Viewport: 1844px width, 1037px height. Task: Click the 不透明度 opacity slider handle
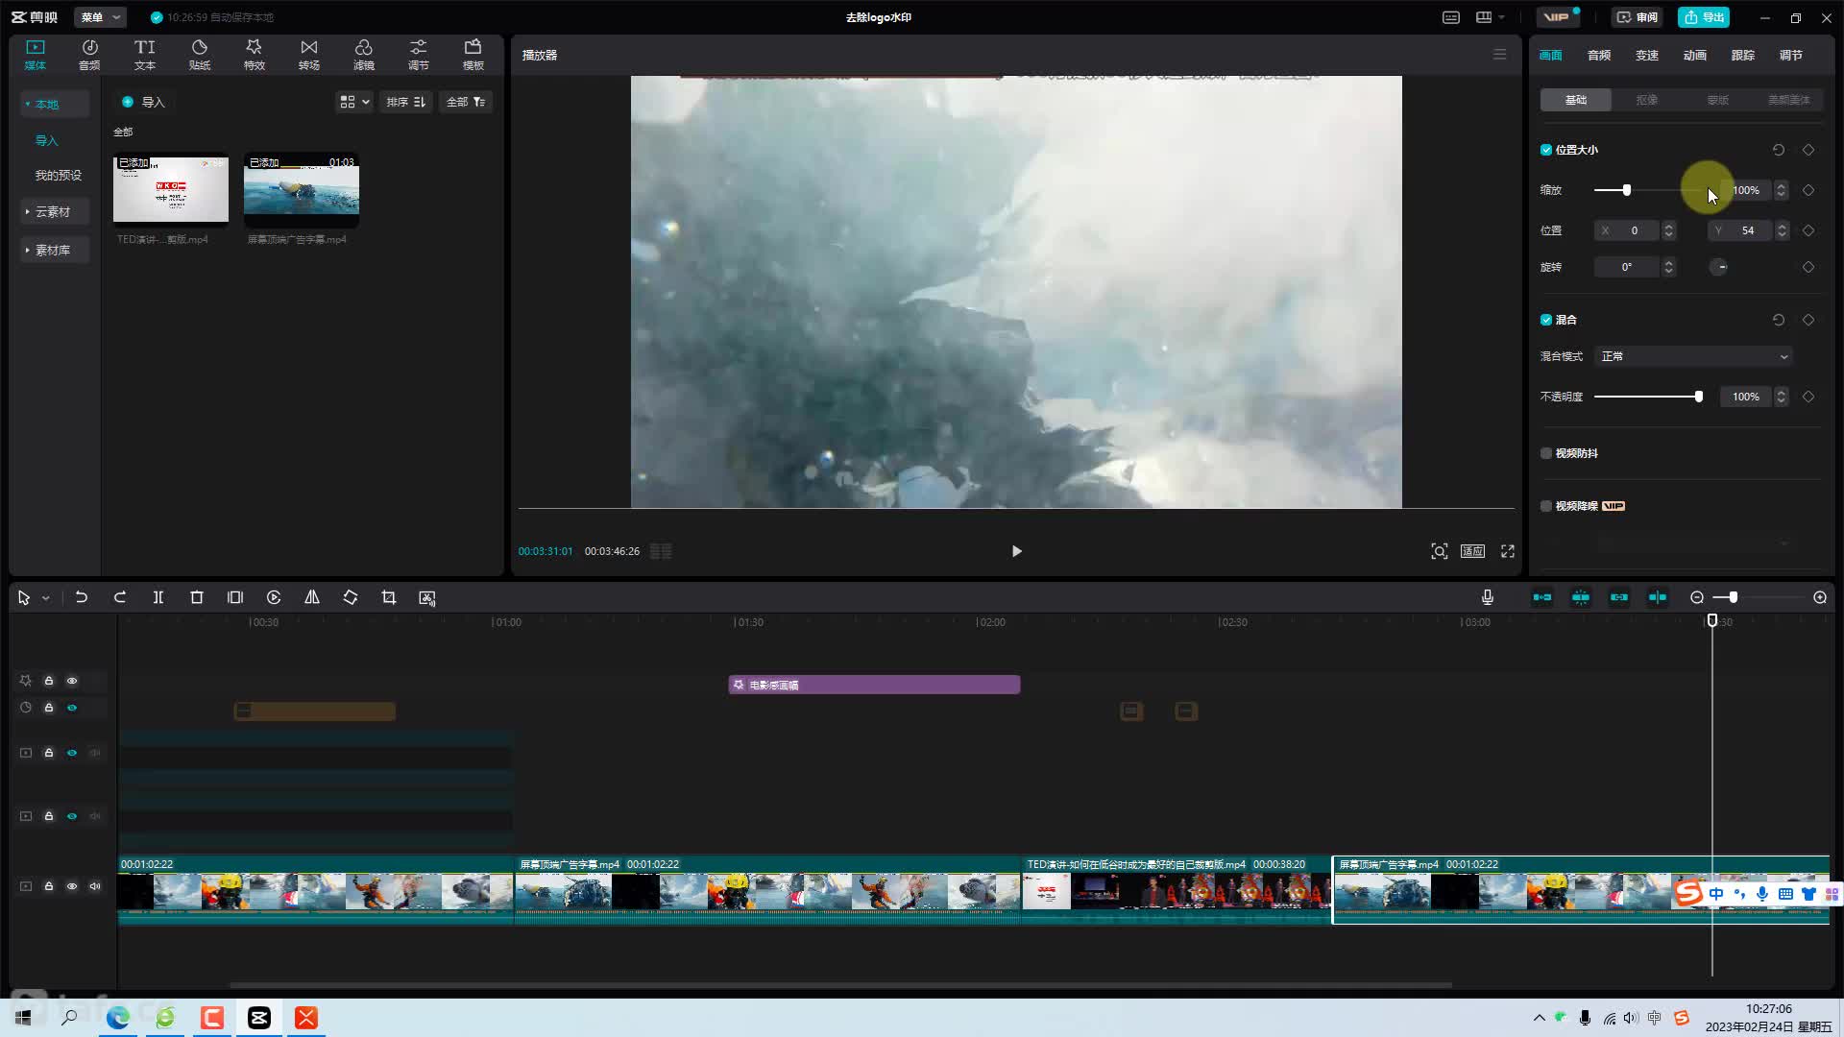(1699, 397)
